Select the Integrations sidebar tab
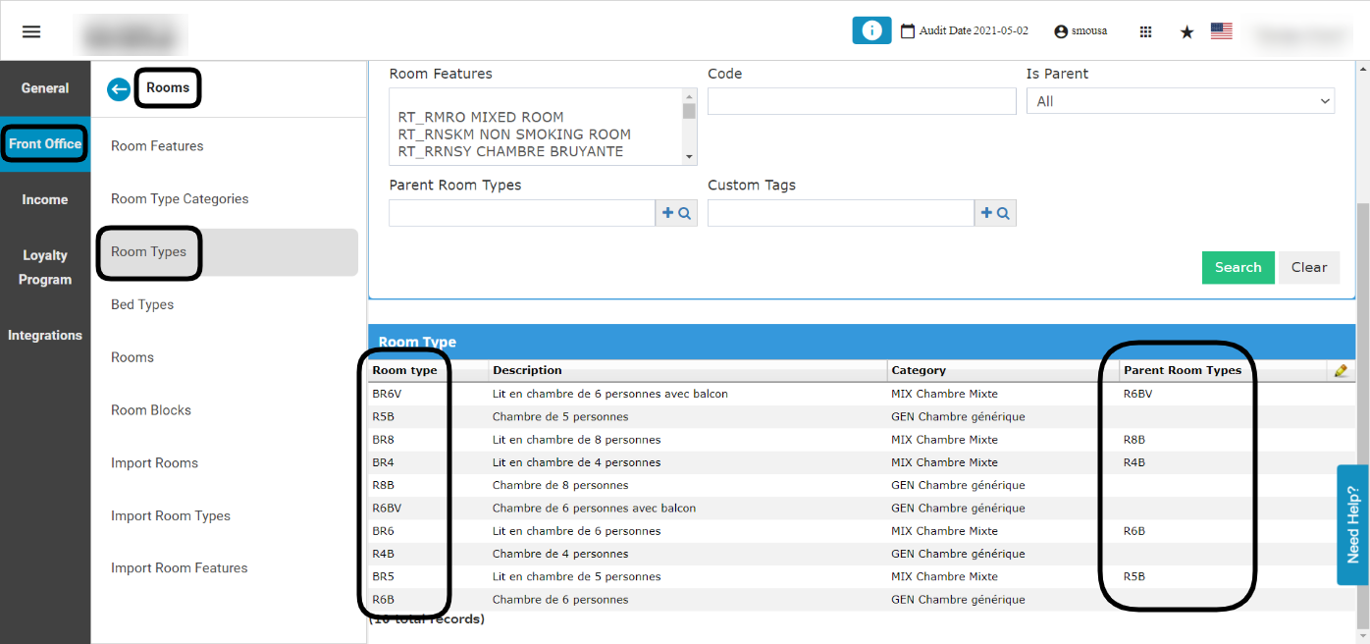This screenshot has height=644, width=1370. pyautogui.click(x=45, y=336)
